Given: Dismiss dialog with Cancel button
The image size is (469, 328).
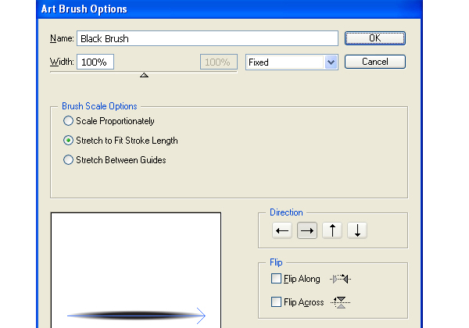Looking at the screenshot, I should pos(374,62).
